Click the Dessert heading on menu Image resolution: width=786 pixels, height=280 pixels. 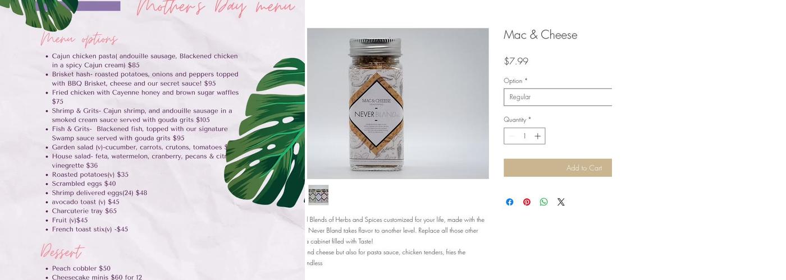point(62,252)
